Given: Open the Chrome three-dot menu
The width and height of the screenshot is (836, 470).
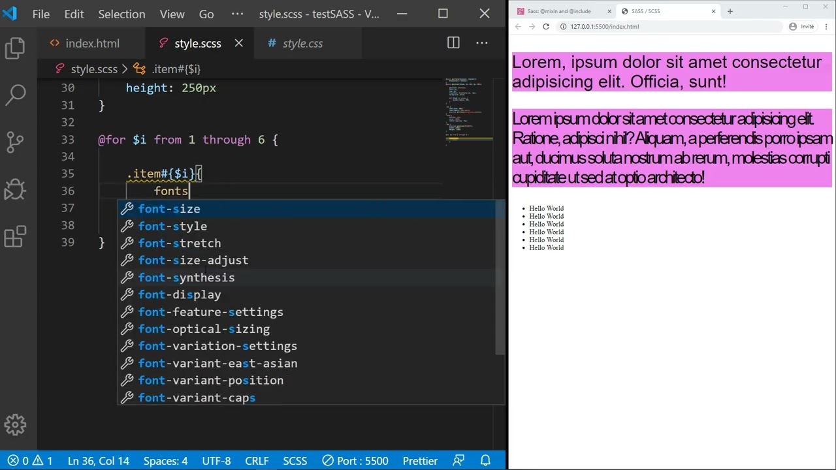Looking at the screenshot, I should pos(826,27).
